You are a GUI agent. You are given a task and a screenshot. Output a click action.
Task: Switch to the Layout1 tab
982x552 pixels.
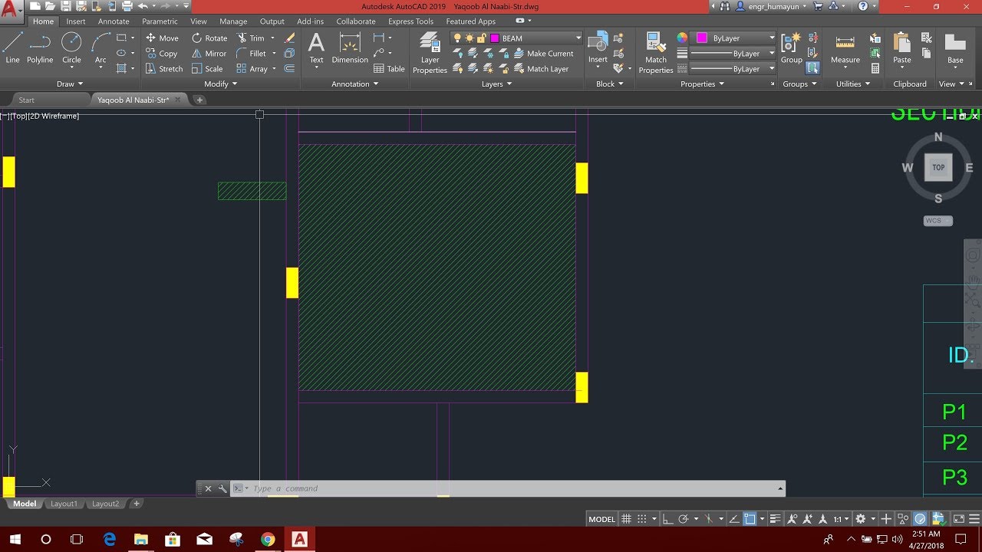(64, 504)
